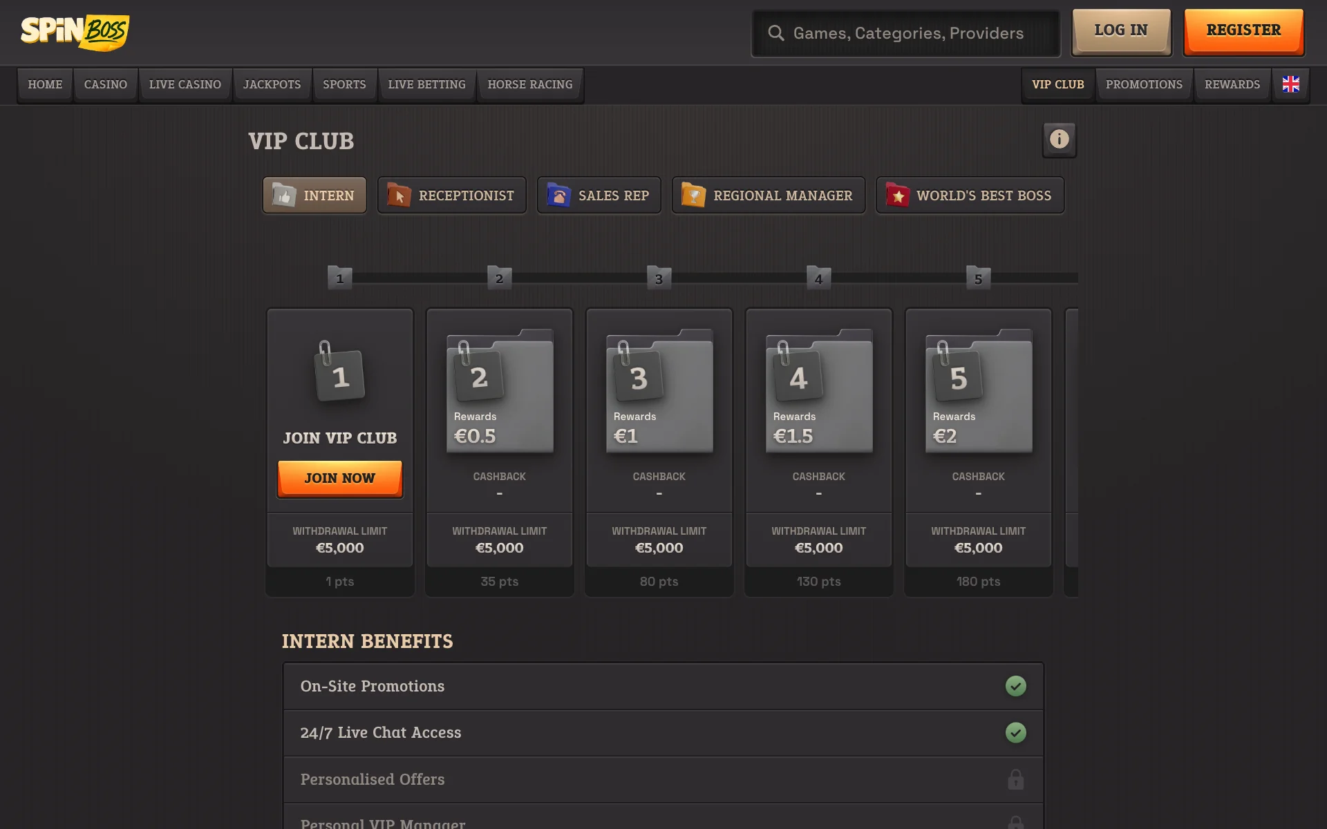This screenshot has width=1327, height=829.
Task: Open the Rewards menu item
Action: pos(1232,85)
